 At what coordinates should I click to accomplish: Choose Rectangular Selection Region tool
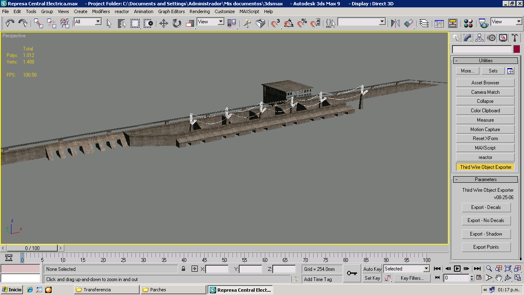click(x=135, y=23)
